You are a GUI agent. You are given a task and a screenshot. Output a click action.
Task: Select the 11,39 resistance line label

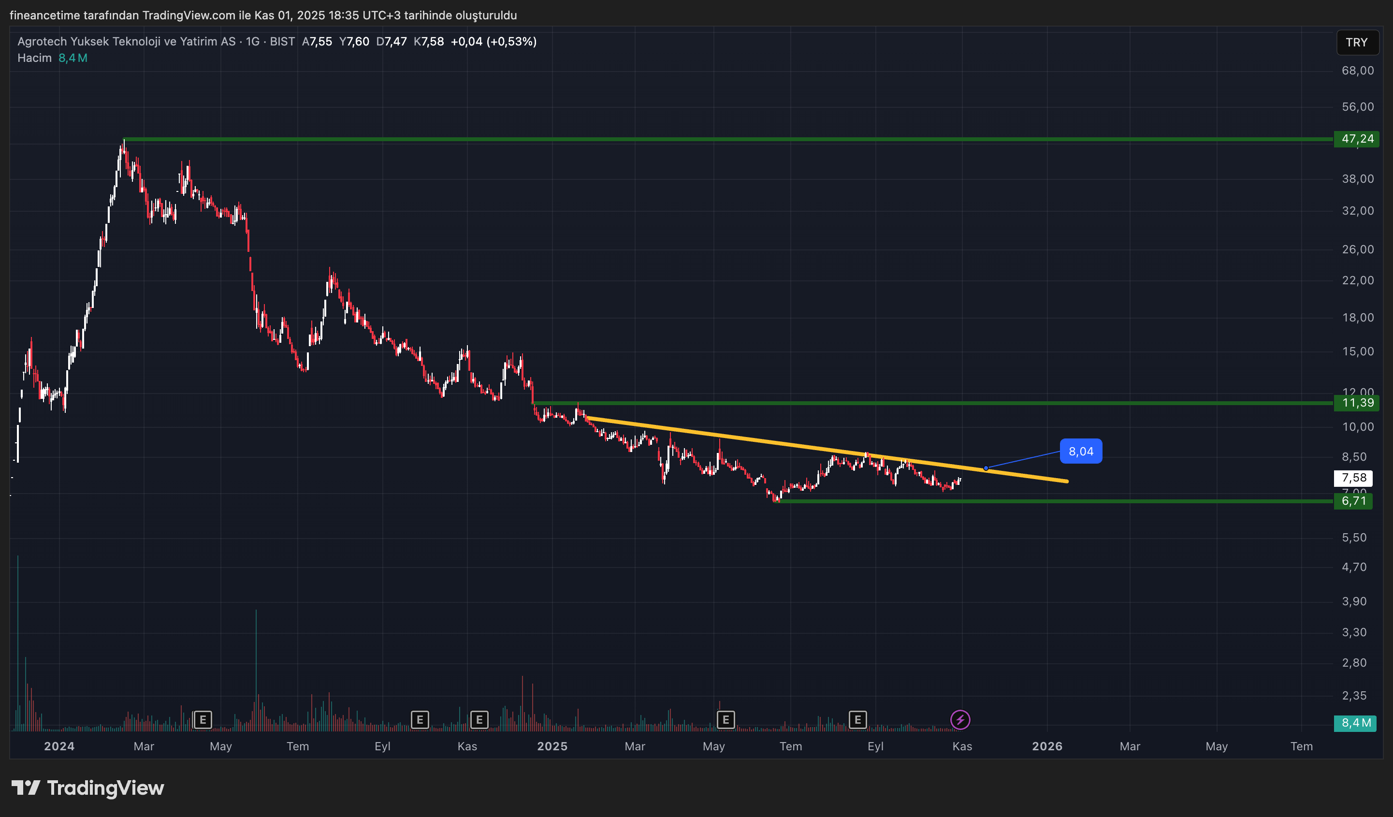(1357, 403)
